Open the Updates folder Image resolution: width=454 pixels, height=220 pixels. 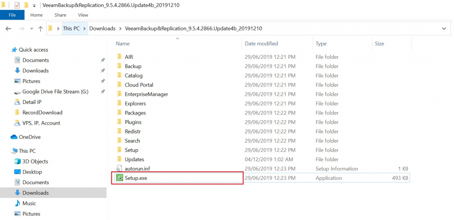tap(134, 159)
